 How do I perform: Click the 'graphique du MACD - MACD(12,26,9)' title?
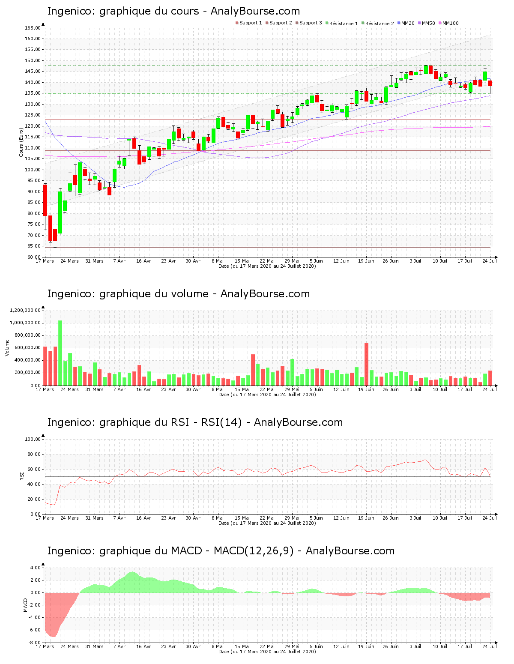[x=197, y=551]
